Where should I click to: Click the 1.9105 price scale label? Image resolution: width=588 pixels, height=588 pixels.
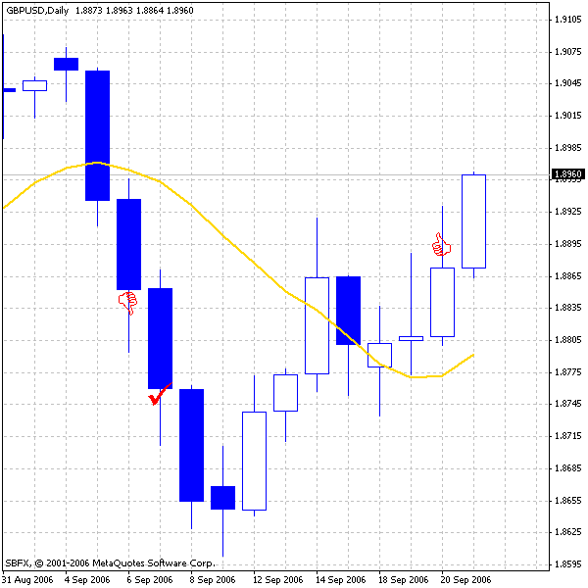568,20
